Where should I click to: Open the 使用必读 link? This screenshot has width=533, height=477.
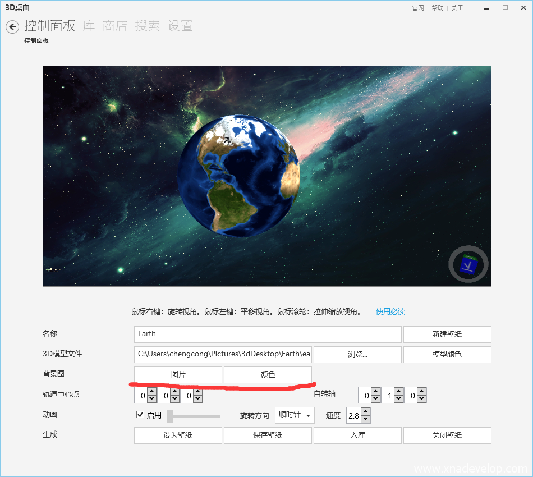coord(390,311)
